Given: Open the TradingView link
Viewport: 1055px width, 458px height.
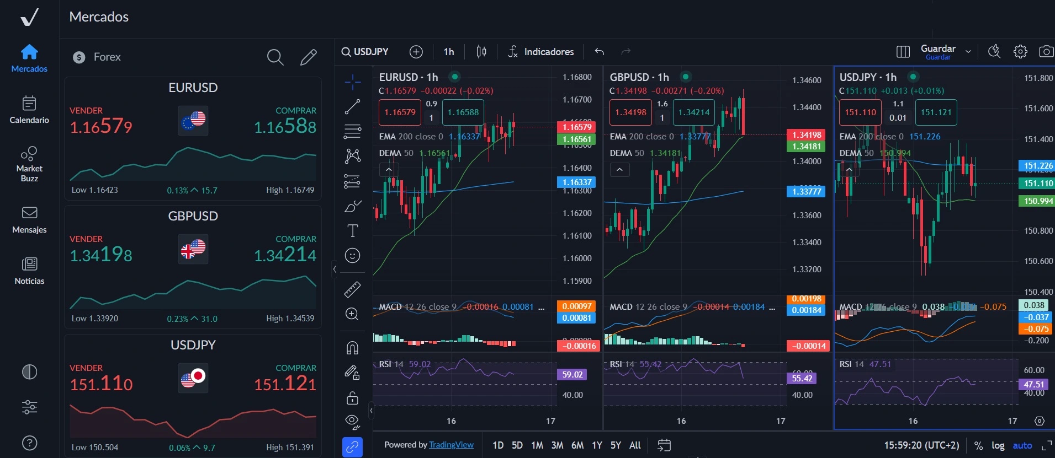Looking at the screenshot, I should [451, 445].
